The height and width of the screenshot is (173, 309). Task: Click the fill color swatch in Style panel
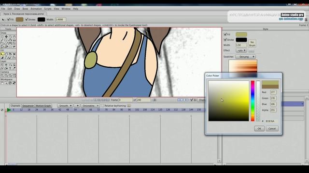(241, 35)
